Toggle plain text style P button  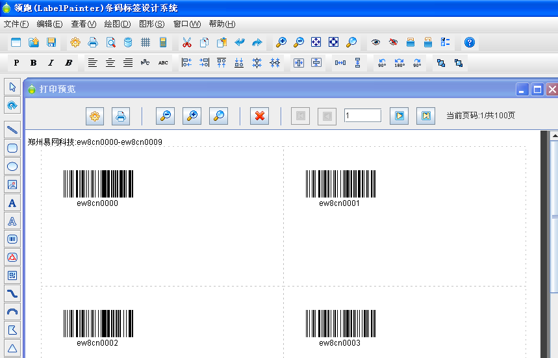coord(16,63)
